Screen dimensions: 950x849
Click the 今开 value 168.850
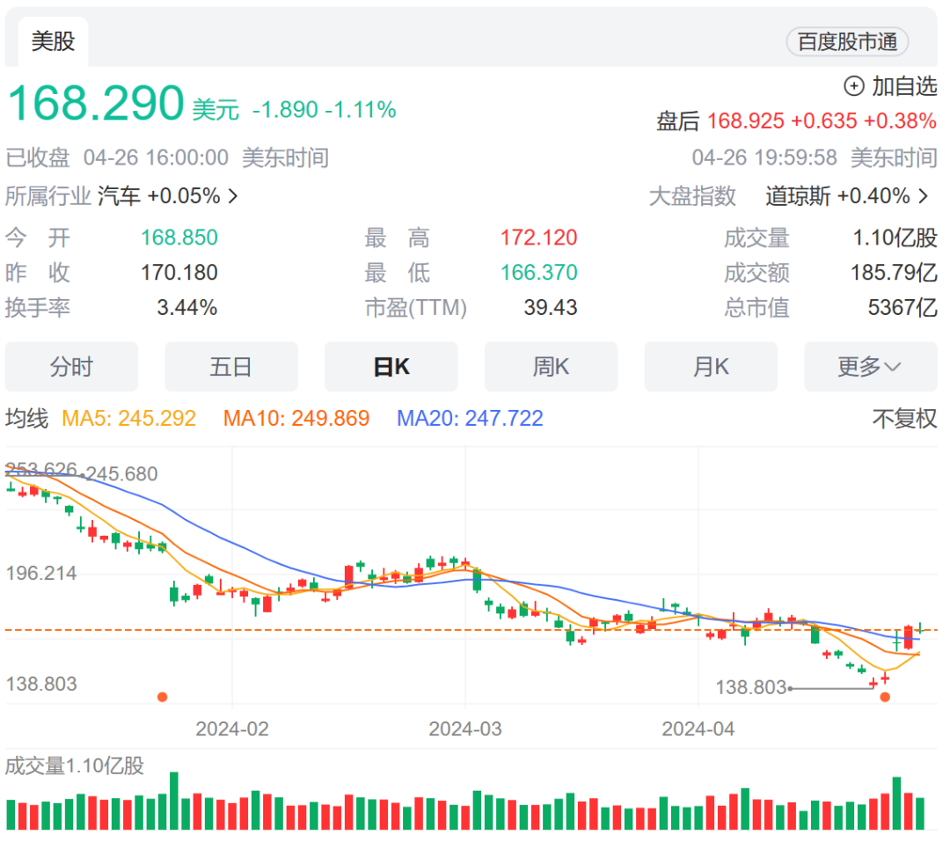(x=179, y=238)
